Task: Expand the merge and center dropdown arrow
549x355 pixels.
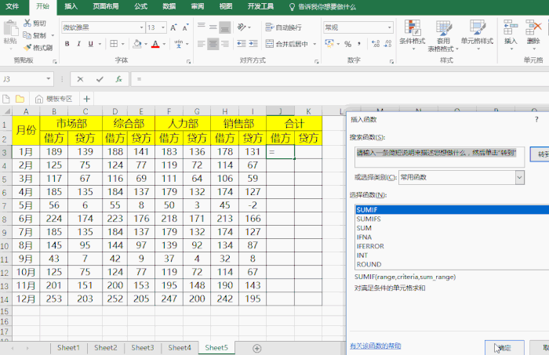Action: point(314,44)
